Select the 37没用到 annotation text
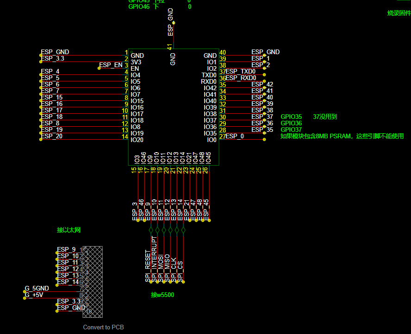This screenshot has height=334, width=411. pos(325,117)
